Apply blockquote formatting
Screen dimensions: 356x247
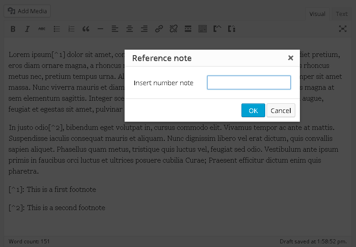(86, 29)
